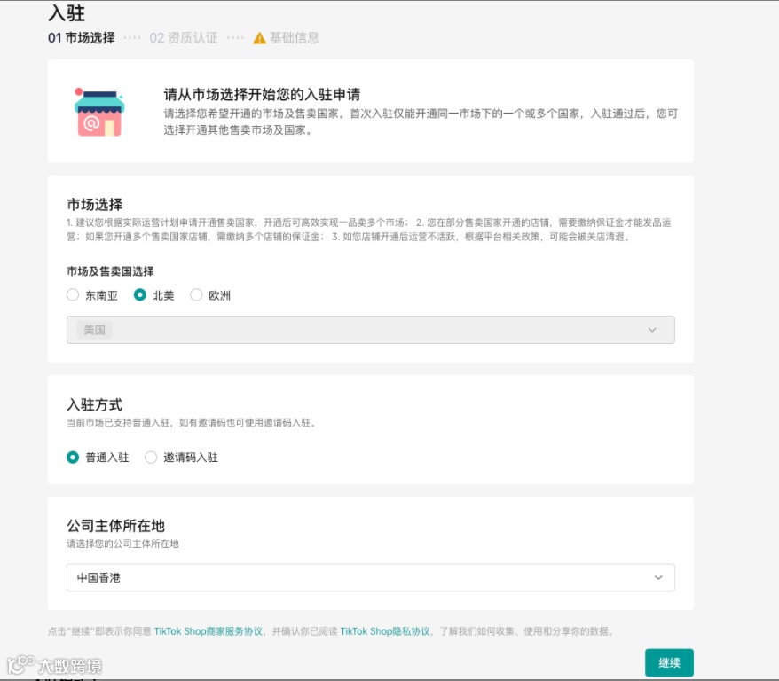Click the chevron of the 中国香港 dropdown
Screen dimensions: 779x681
point(658,578)
